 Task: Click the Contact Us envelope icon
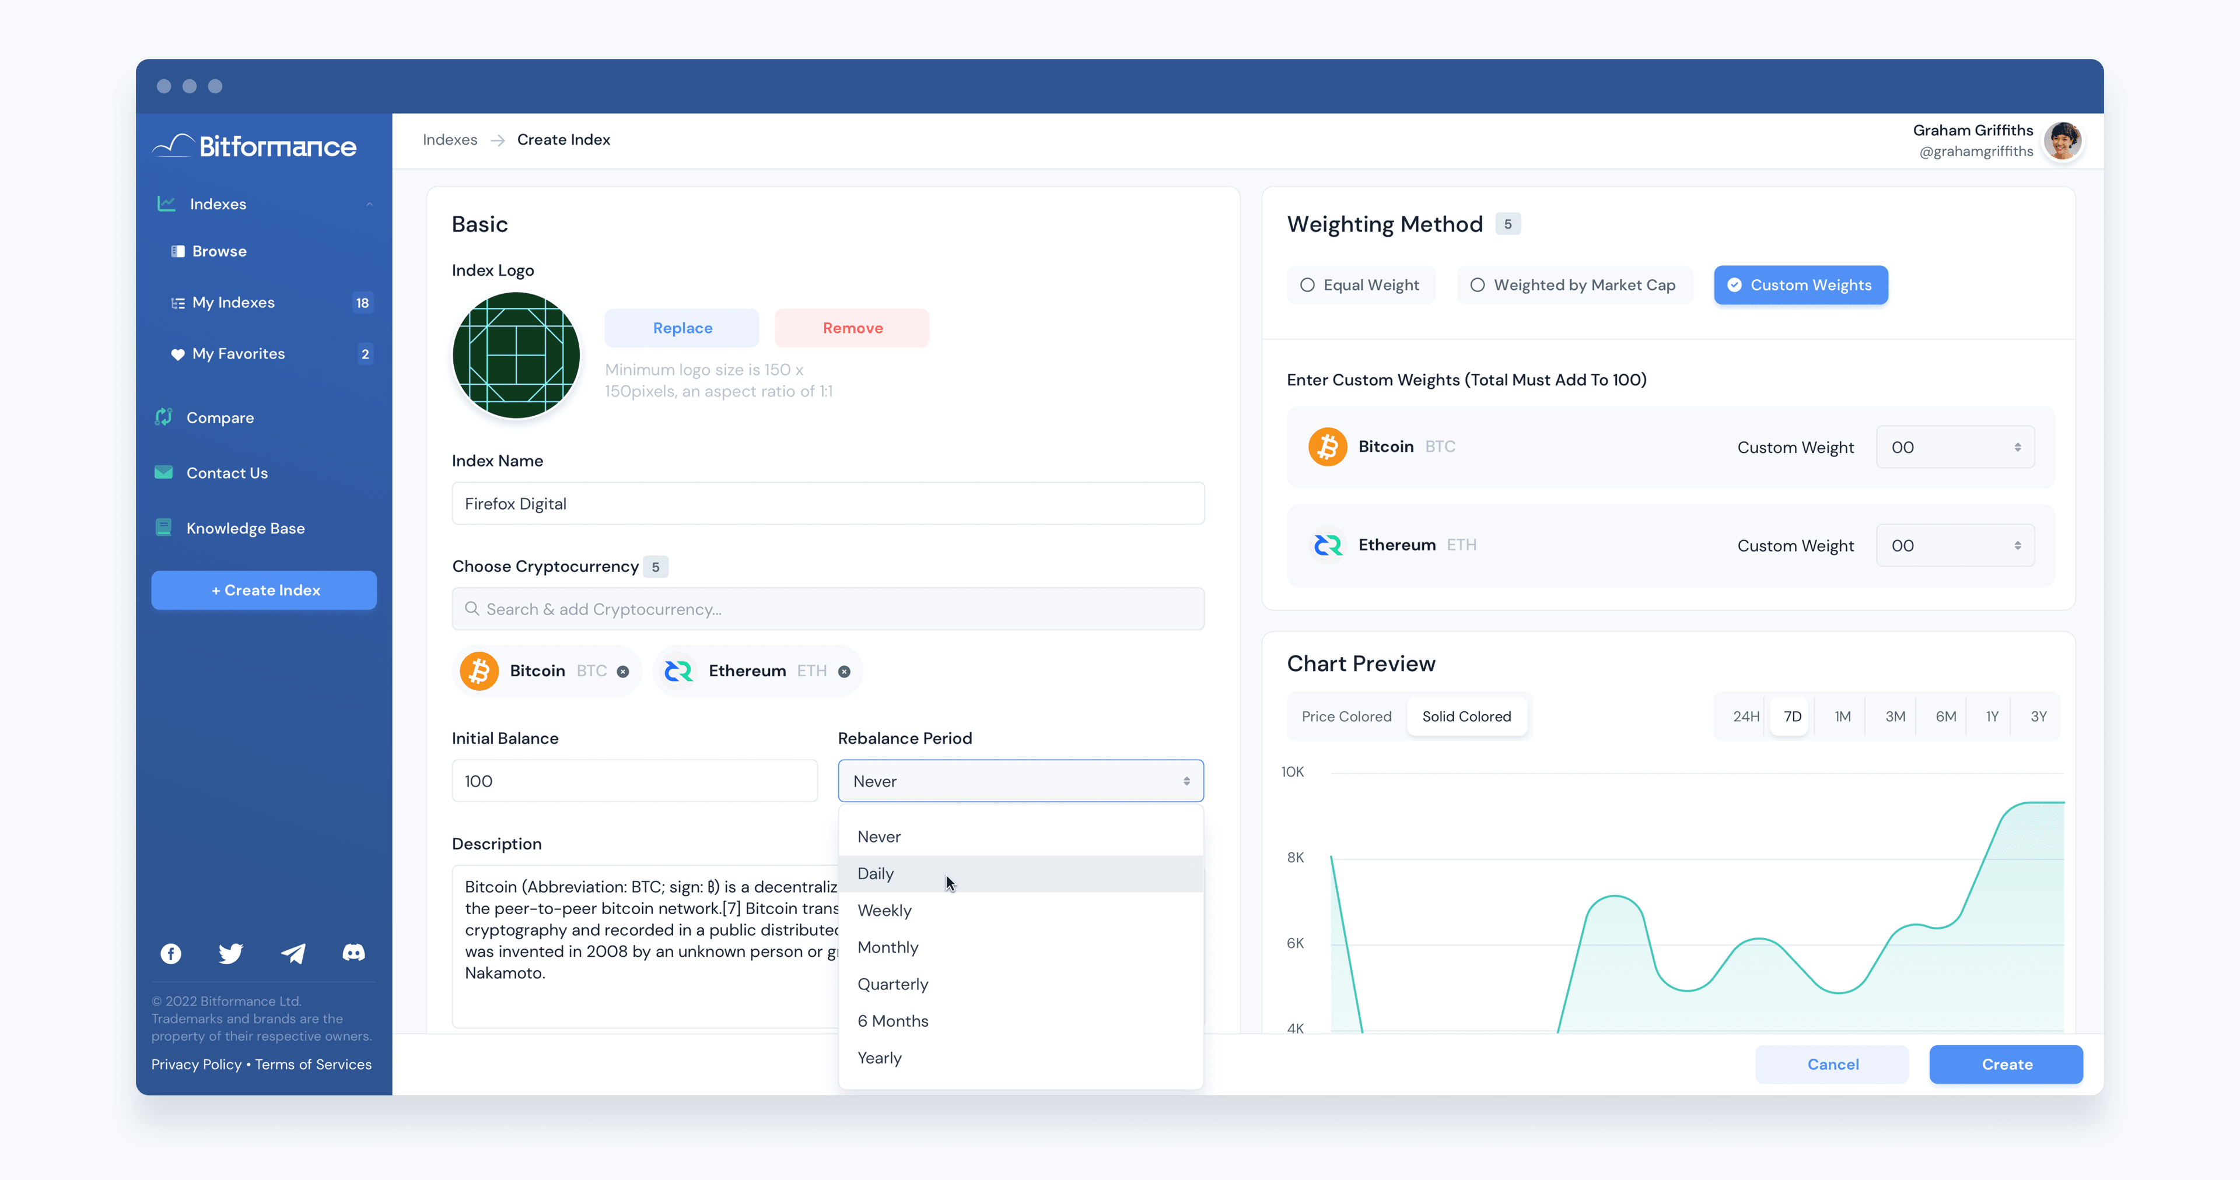point(163,473)
